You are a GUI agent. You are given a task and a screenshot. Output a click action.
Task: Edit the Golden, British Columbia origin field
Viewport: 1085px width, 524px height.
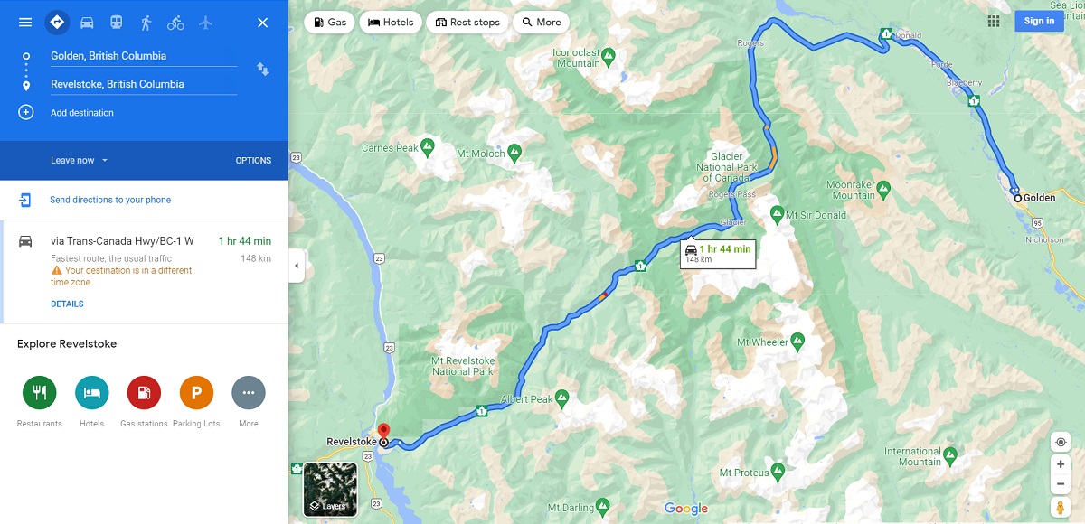tap(144, 56)
